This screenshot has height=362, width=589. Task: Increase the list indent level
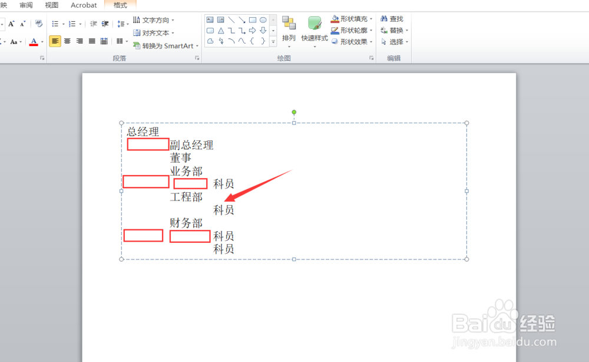pyautogui.click(x=105, y=24)
